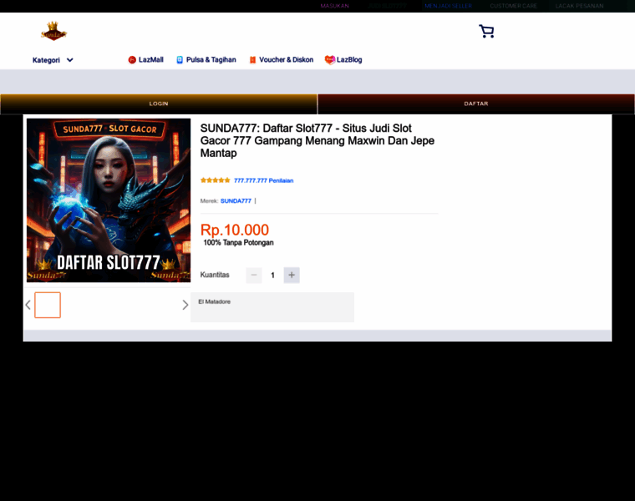Click MENJADI SELLER in top bar
The width and height of the screenshot is (635, 501).
point(449,6)
